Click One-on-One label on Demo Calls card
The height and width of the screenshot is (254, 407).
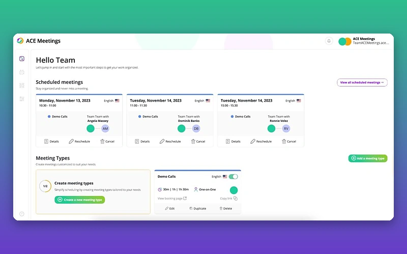[x=208, y=189]
